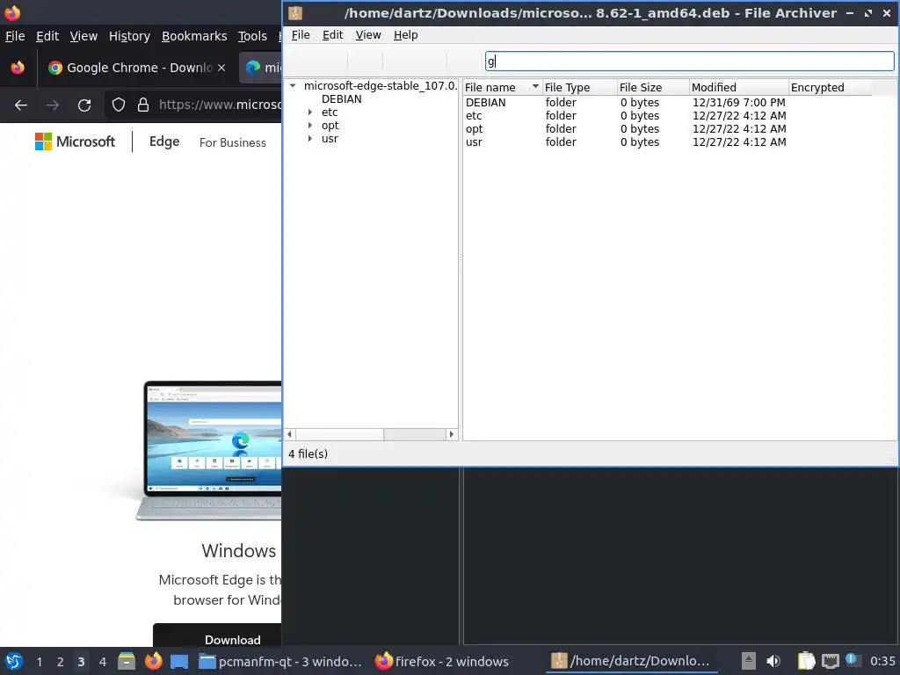Open Firefox's View menu
This screenshot has width=900, height=675.
pyautogui.click(x=83, y=36)
